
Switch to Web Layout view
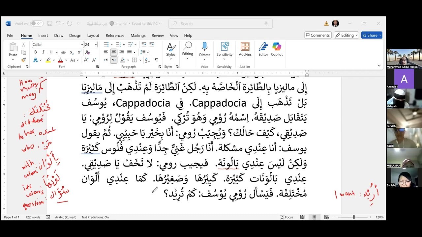[x=326, y=217]
